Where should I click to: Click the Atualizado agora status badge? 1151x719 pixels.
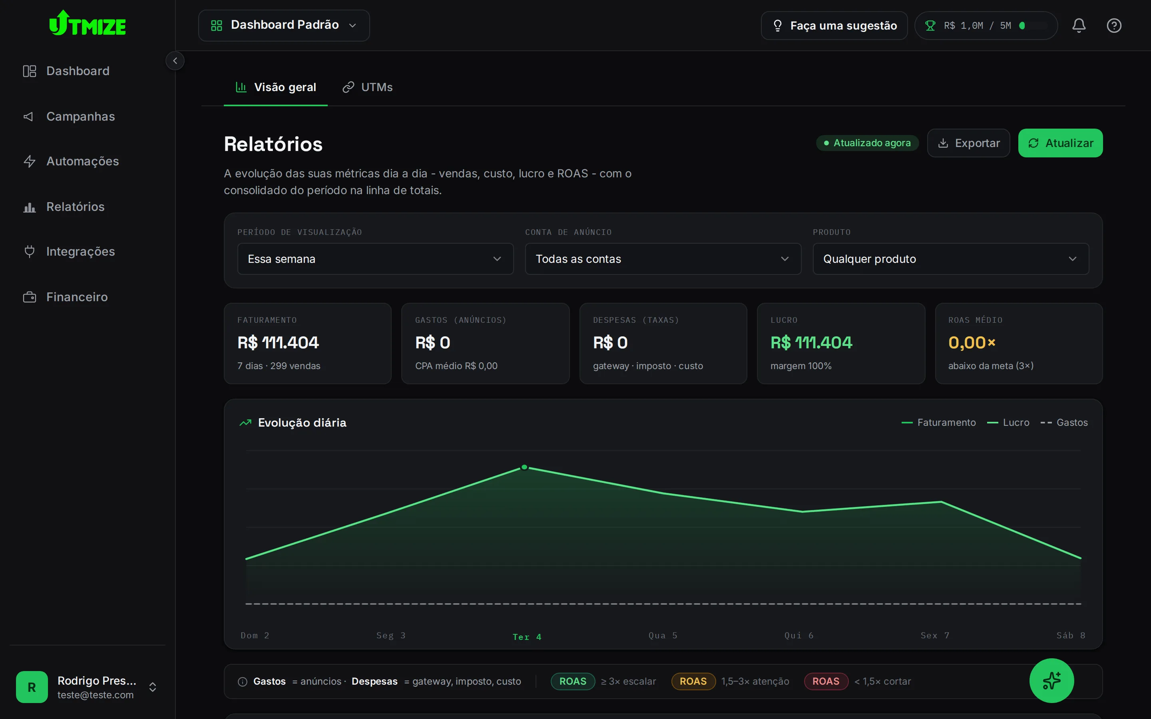868,143
